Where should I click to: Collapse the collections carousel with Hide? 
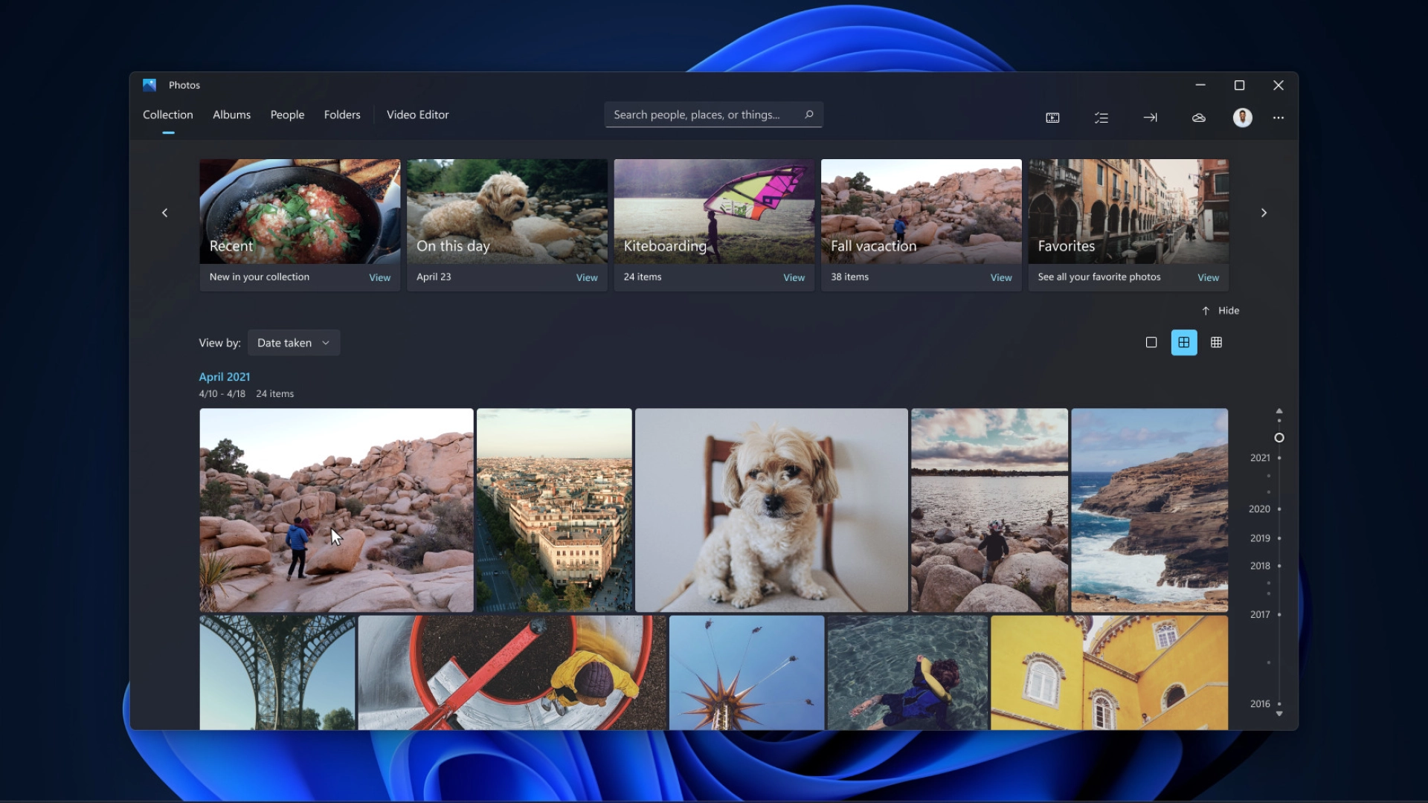[1220, 310]
